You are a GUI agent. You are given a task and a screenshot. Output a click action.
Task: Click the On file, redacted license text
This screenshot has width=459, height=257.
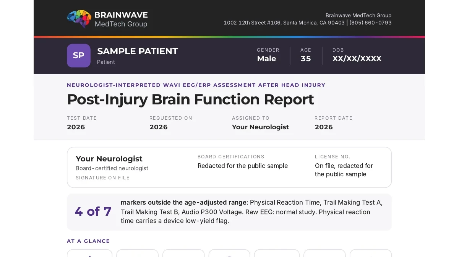pos(344,170)
